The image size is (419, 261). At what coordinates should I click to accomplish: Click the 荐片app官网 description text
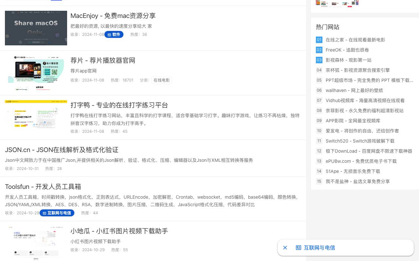point(83,71)
